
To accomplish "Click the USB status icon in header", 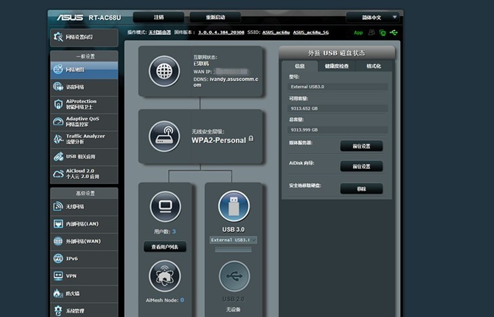I will [x=393, y=32].
